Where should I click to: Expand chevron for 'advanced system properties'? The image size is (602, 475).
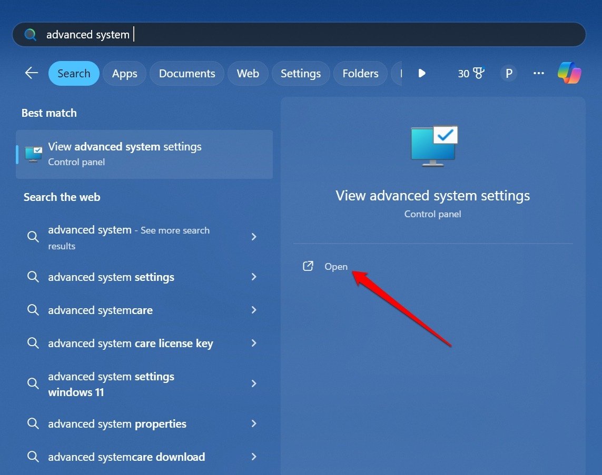pos(254,423)
